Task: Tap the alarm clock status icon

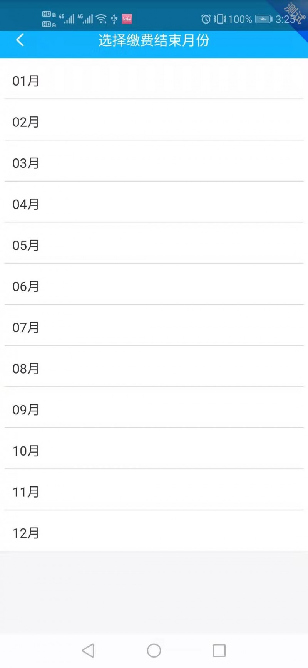Action: (206, 19)
